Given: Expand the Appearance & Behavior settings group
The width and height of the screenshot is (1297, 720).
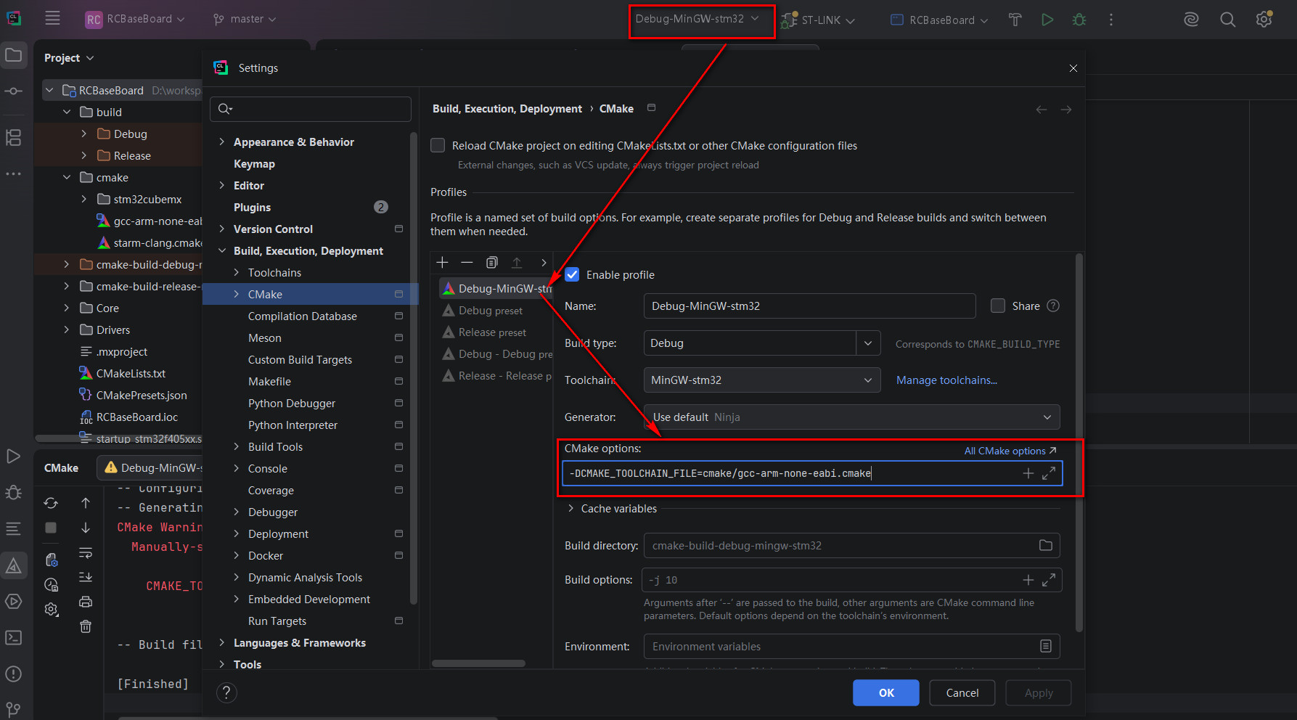Looking at the screenshot, I should pos(222,142).
